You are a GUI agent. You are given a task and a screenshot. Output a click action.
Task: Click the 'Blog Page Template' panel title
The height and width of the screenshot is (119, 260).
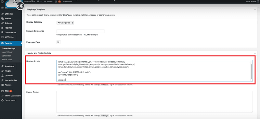36,9
